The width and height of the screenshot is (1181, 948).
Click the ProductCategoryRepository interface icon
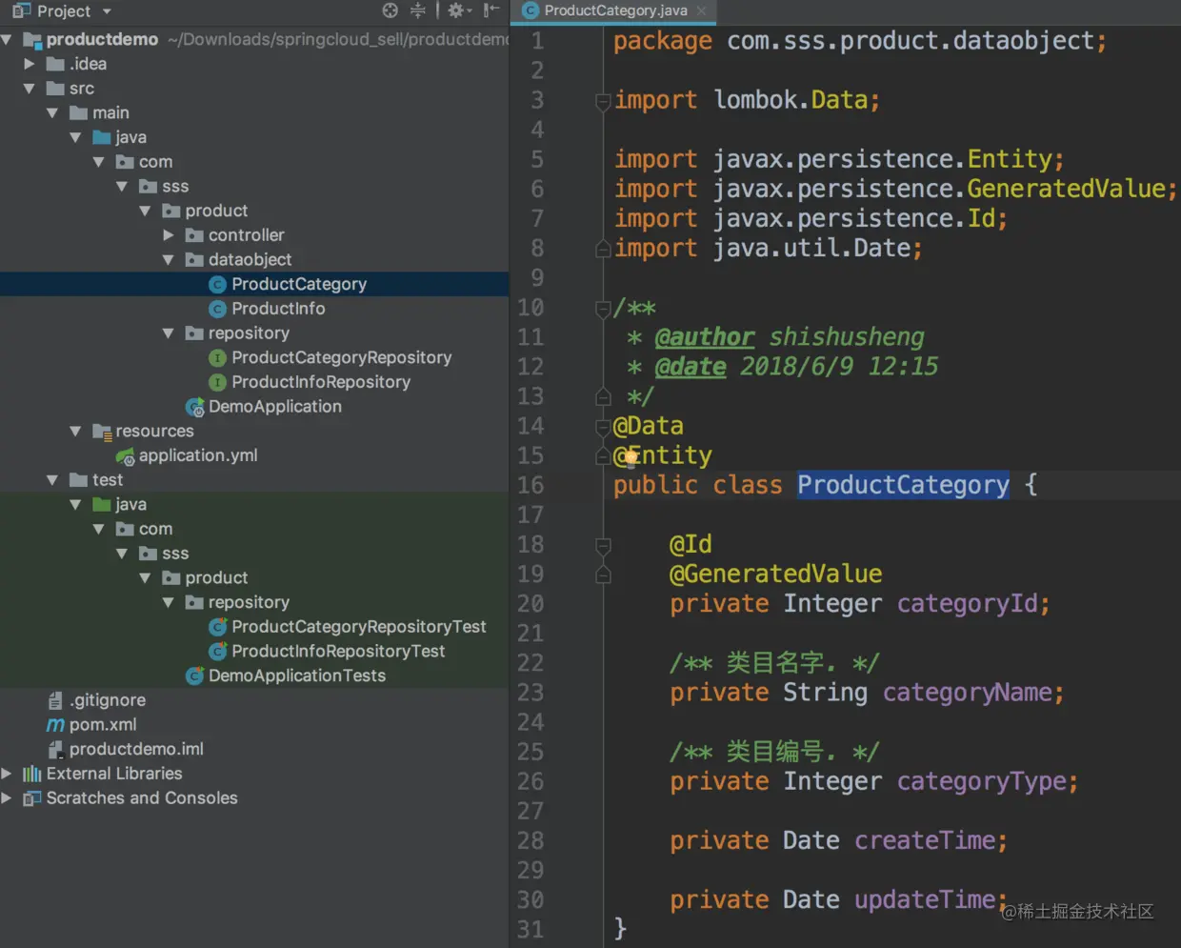pos(217,358)
